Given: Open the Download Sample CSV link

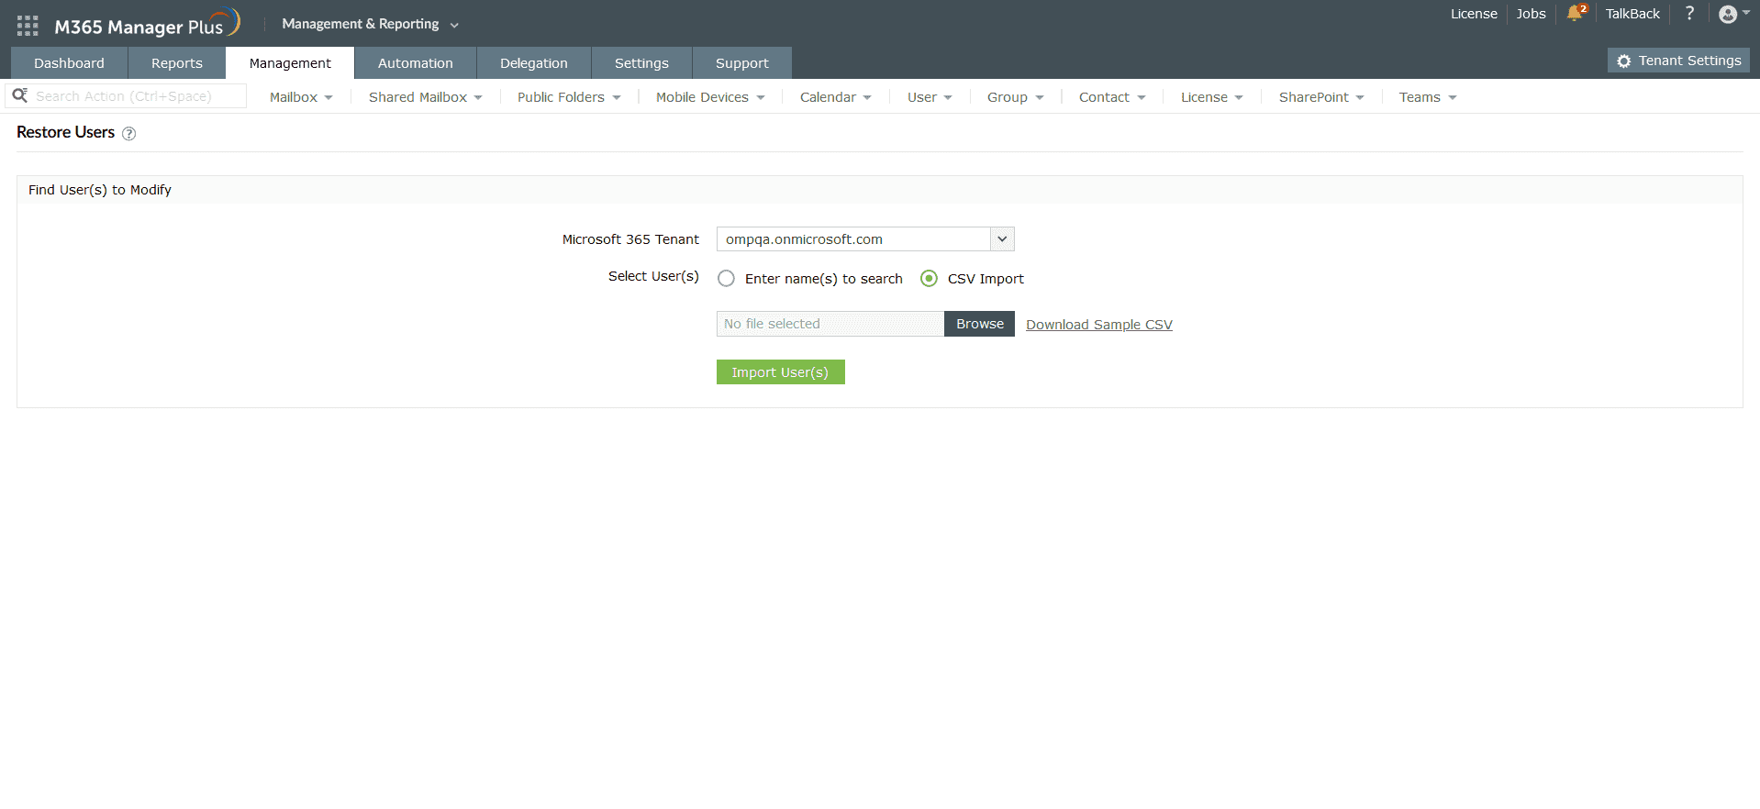Looking at the screenshot, I should (x=1099, y=325).
